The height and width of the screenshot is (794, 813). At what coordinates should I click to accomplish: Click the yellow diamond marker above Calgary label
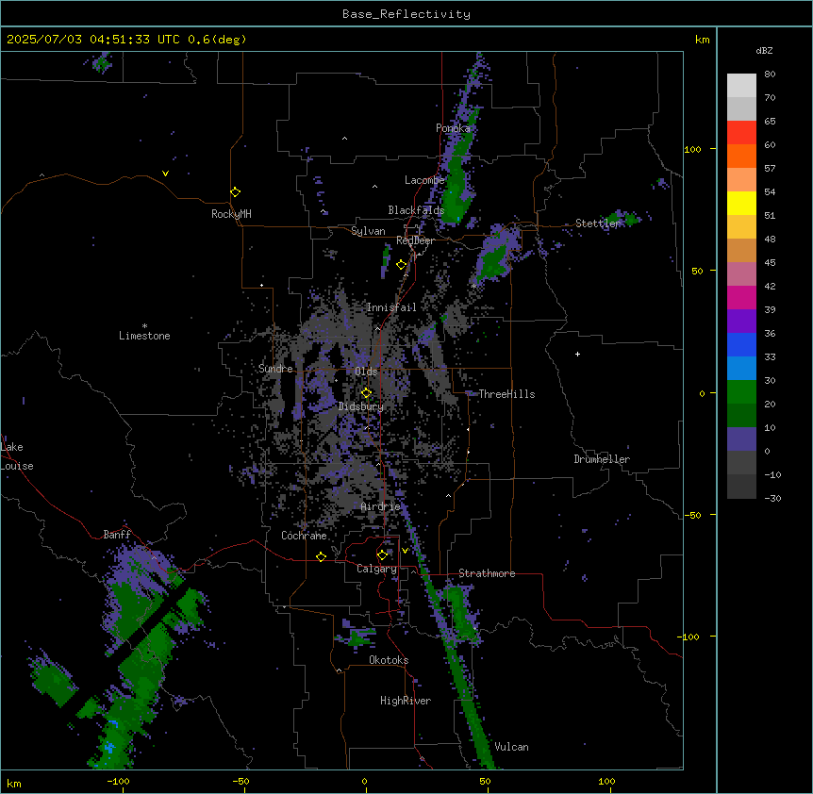point(382,555)
